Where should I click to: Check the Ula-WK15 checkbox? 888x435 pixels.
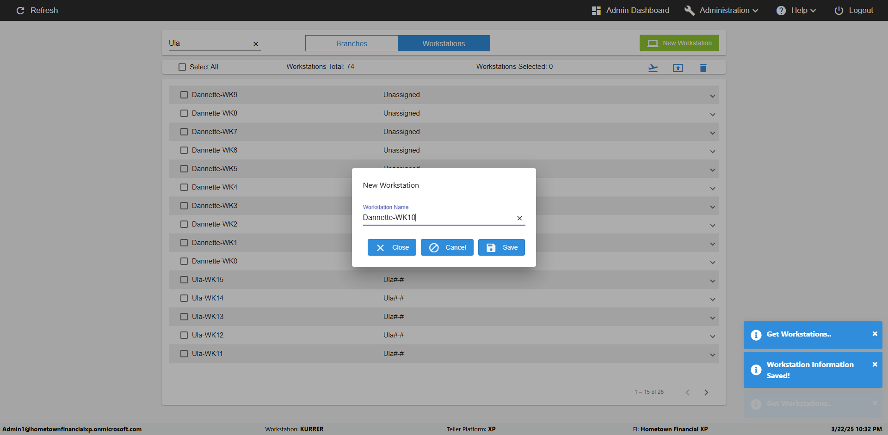point(184,280)
